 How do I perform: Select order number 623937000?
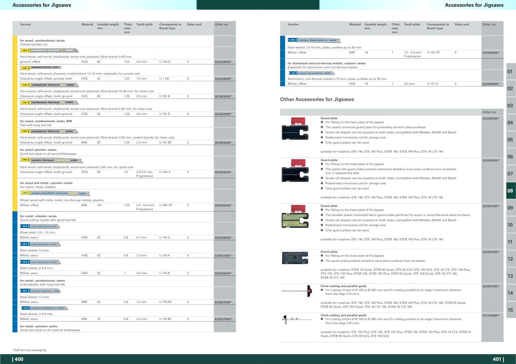pos(223,319)
